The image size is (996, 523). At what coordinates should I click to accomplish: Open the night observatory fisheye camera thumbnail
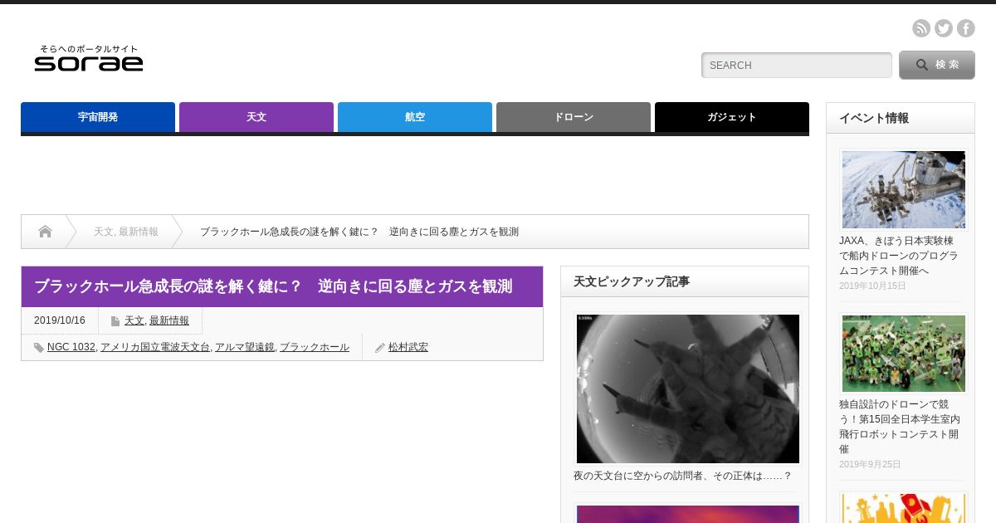(x=688, y=389)
